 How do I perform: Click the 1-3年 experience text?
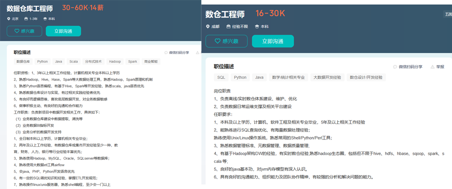[34, 19]
